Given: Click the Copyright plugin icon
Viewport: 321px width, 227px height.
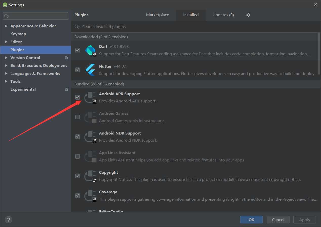Looking at the screenshot, I should click(90, 176).
